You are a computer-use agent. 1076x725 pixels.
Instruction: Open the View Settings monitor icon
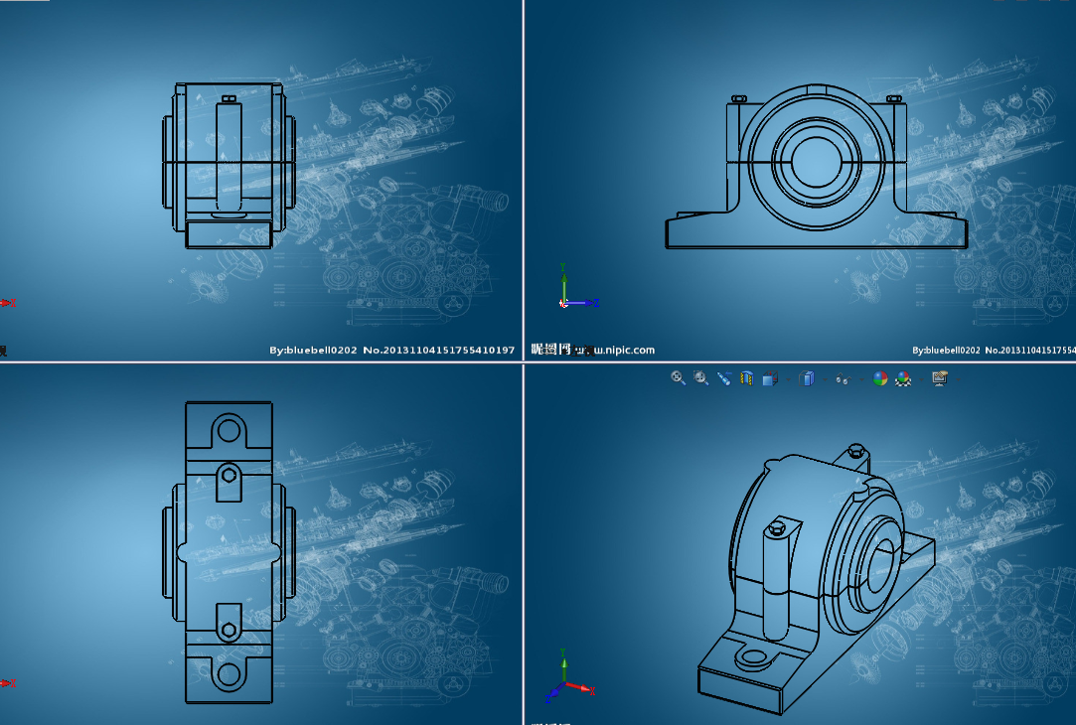click(x=940, y=378)
